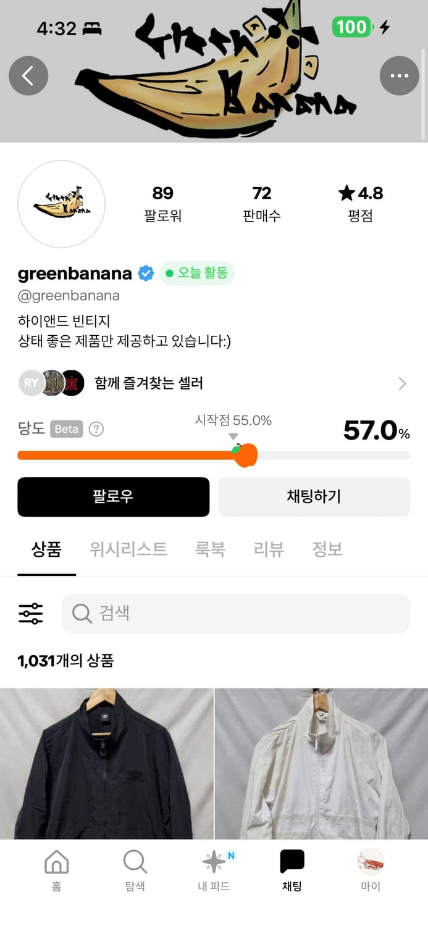Expand the 함께 즐겨찾는 셀러 section chevron

(x=402, y=383)
